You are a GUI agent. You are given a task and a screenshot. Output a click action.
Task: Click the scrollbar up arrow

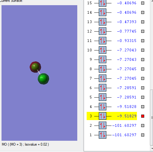pos(152,1)
